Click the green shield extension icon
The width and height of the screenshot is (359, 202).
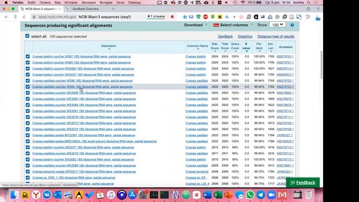tap(199, 17)
